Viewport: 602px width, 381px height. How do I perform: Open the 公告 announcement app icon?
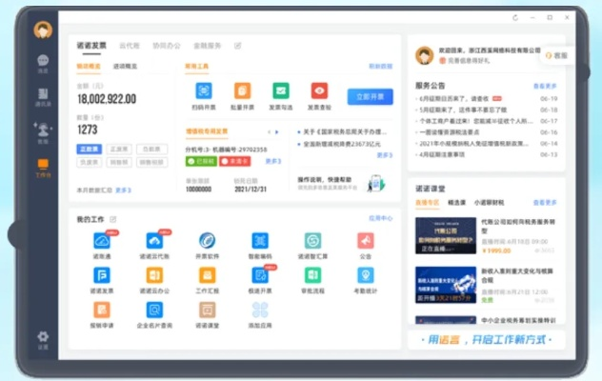[x=366, y=241]
